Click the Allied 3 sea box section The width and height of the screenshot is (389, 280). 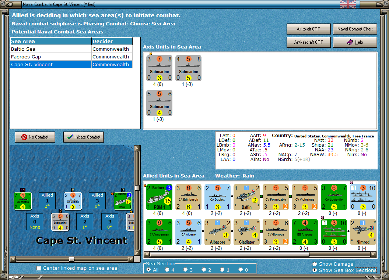(x=97, y=201)
